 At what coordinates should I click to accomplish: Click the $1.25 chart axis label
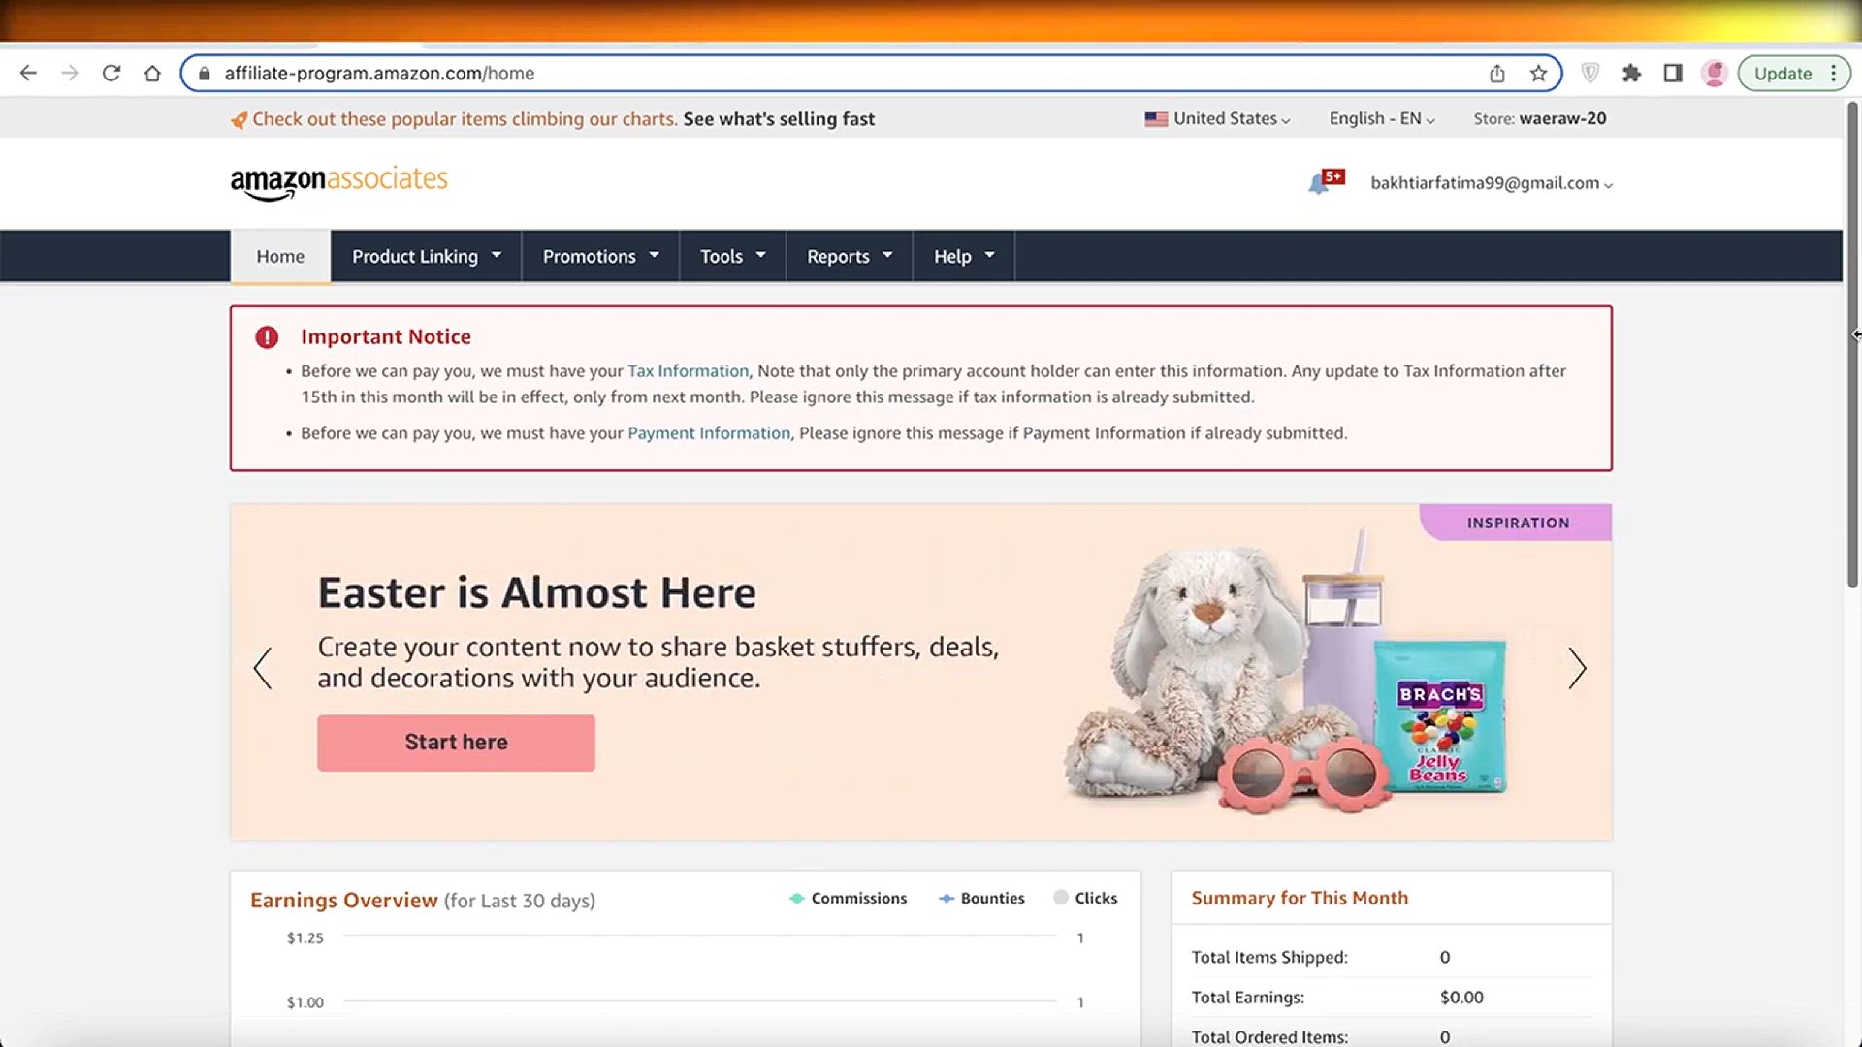point(305,937)
